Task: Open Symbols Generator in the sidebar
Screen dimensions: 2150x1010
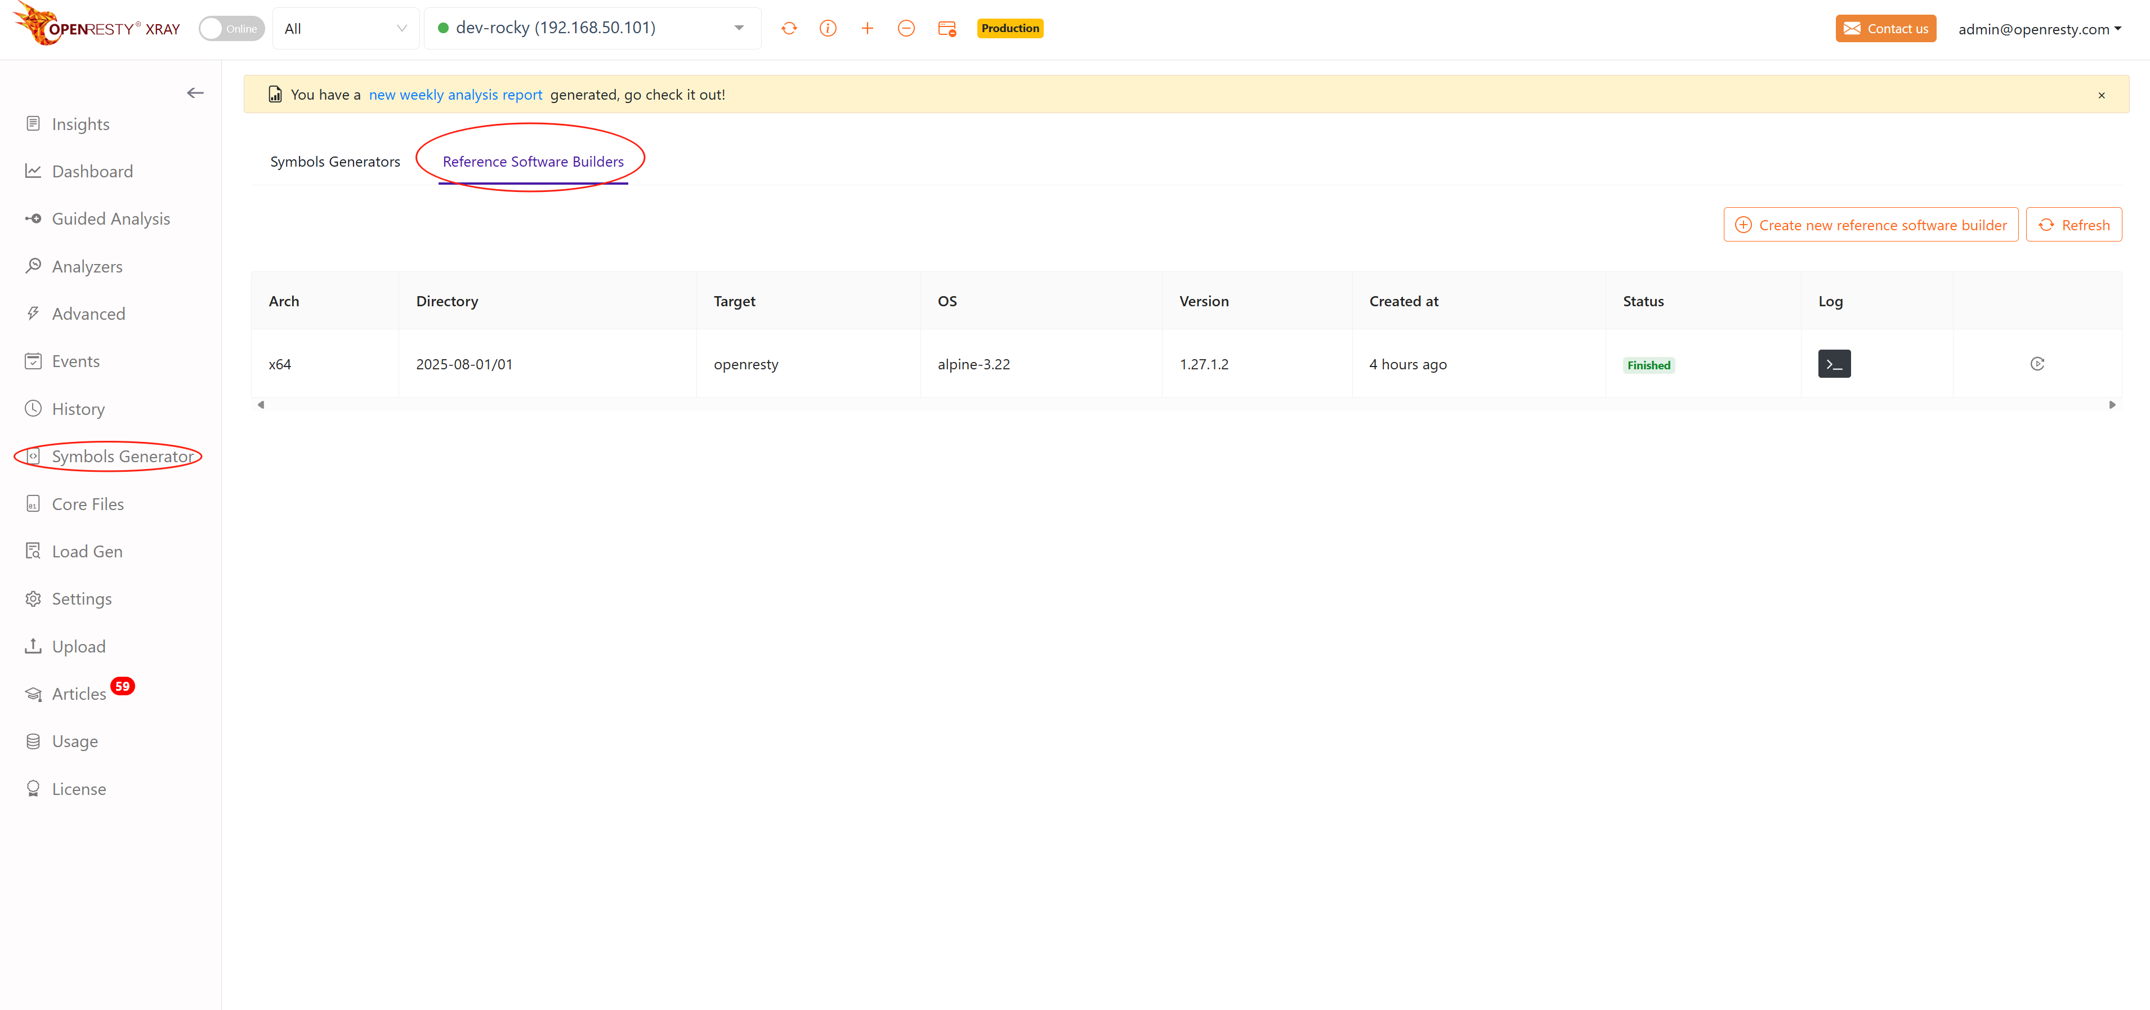Action: tap(122, 456)
